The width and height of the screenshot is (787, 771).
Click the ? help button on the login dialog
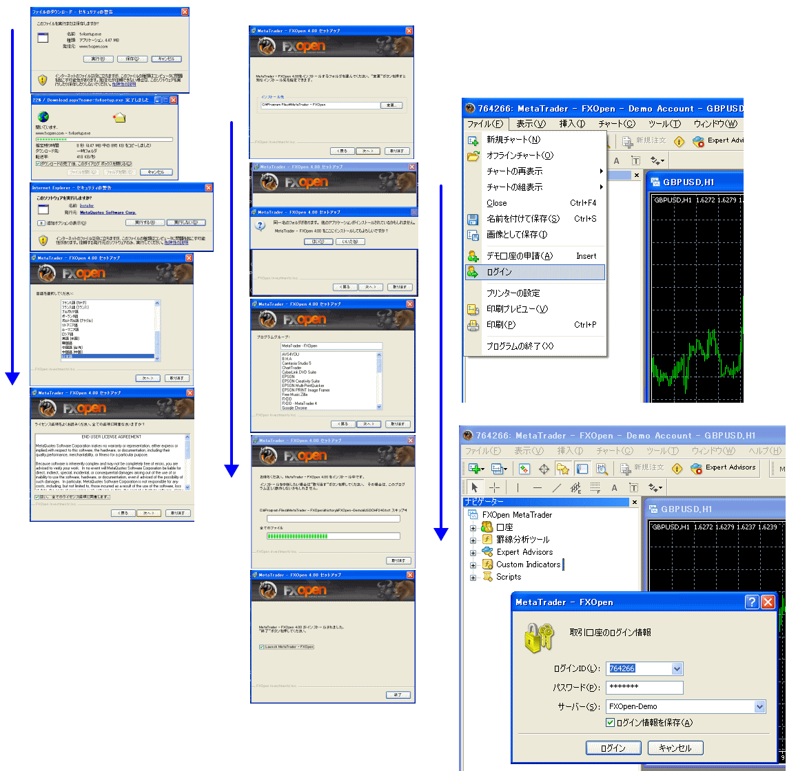point(751,602)
